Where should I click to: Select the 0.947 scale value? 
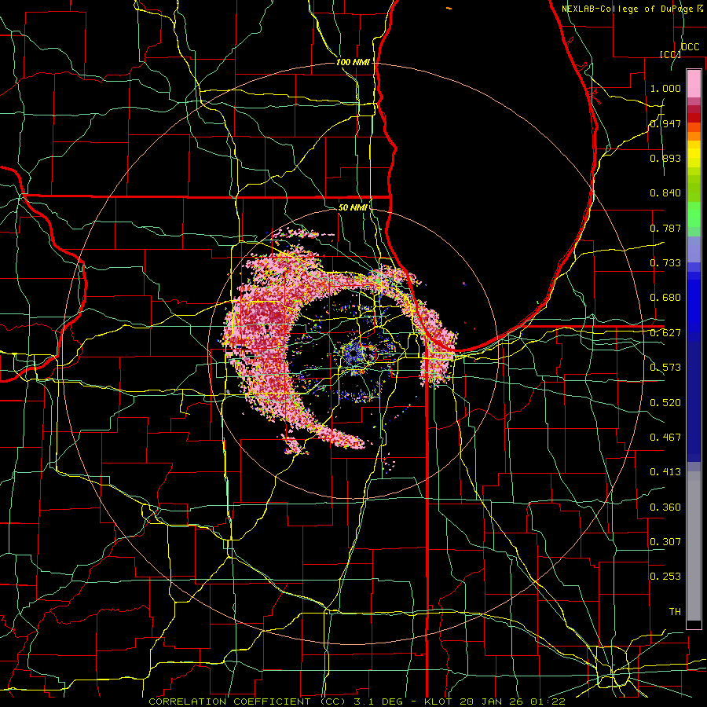[x=665, y=123]
